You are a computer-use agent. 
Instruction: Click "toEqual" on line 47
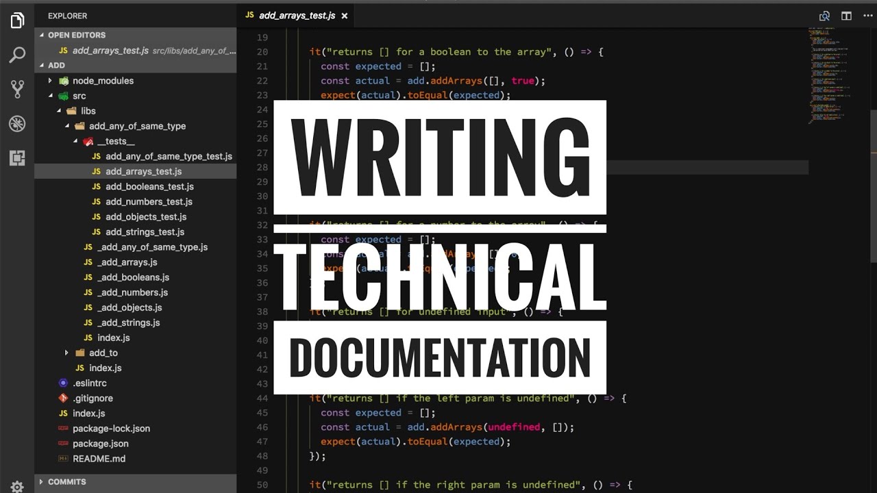pos(428,442)
